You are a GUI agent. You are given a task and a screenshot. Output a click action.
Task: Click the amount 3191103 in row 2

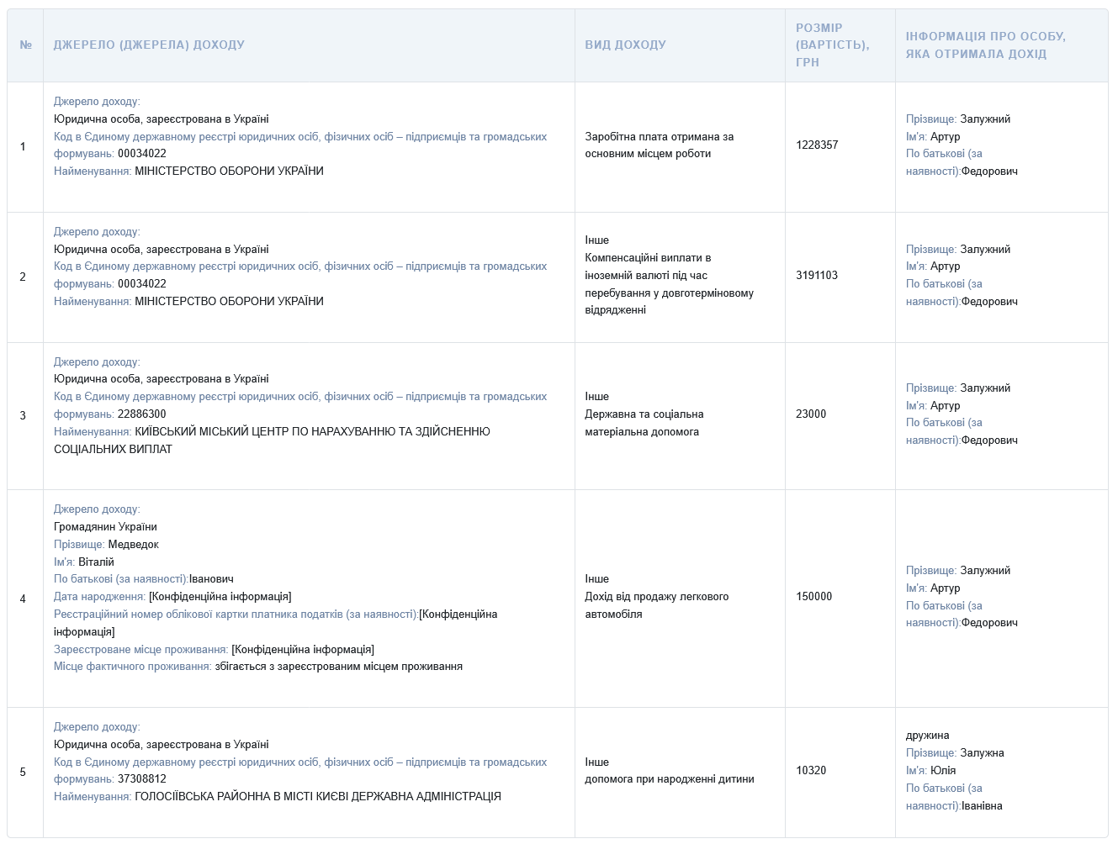pos(817,275)
